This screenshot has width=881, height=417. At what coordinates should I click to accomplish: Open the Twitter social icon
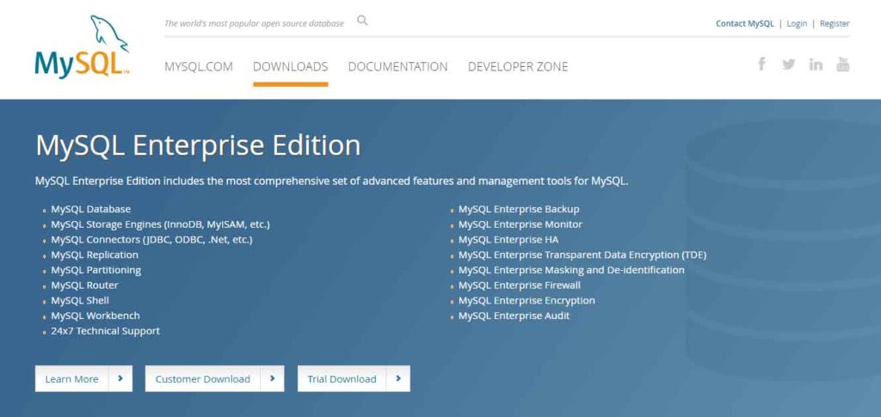[788, 64]
